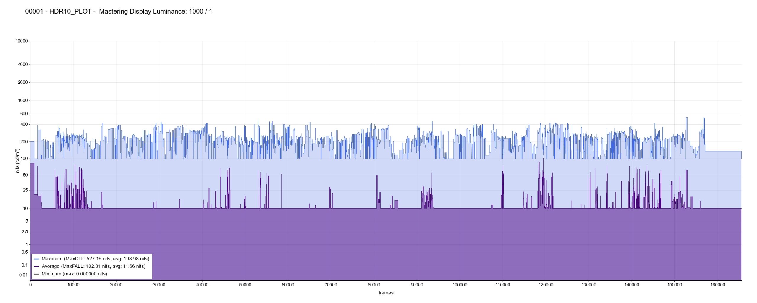Click the 2000 y-axis tick label
The width and height of the screenshot is (757, 303).
click(23, 83)
